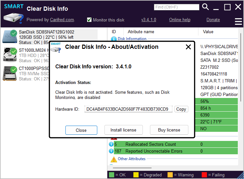244x179 pixels.
Task: Click the orange Warning legend swatch
Action: pyautogui.click(x=170, y=175)
